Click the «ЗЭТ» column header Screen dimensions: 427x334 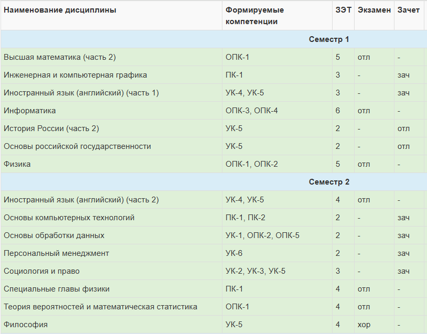click(344, 9)
